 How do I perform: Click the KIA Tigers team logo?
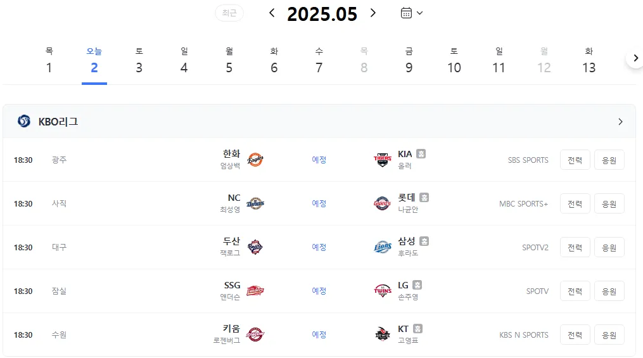[382, 160]
